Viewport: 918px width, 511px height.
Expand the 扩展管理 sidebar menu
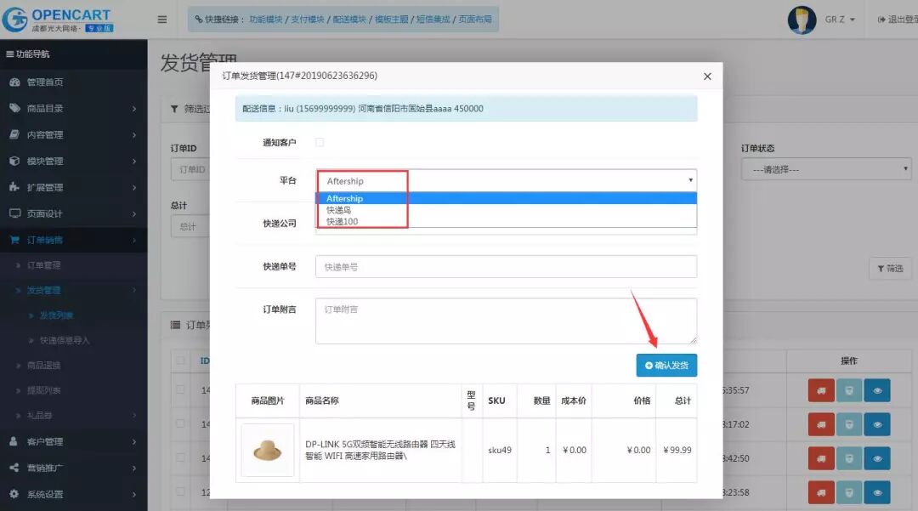[74, 187]
